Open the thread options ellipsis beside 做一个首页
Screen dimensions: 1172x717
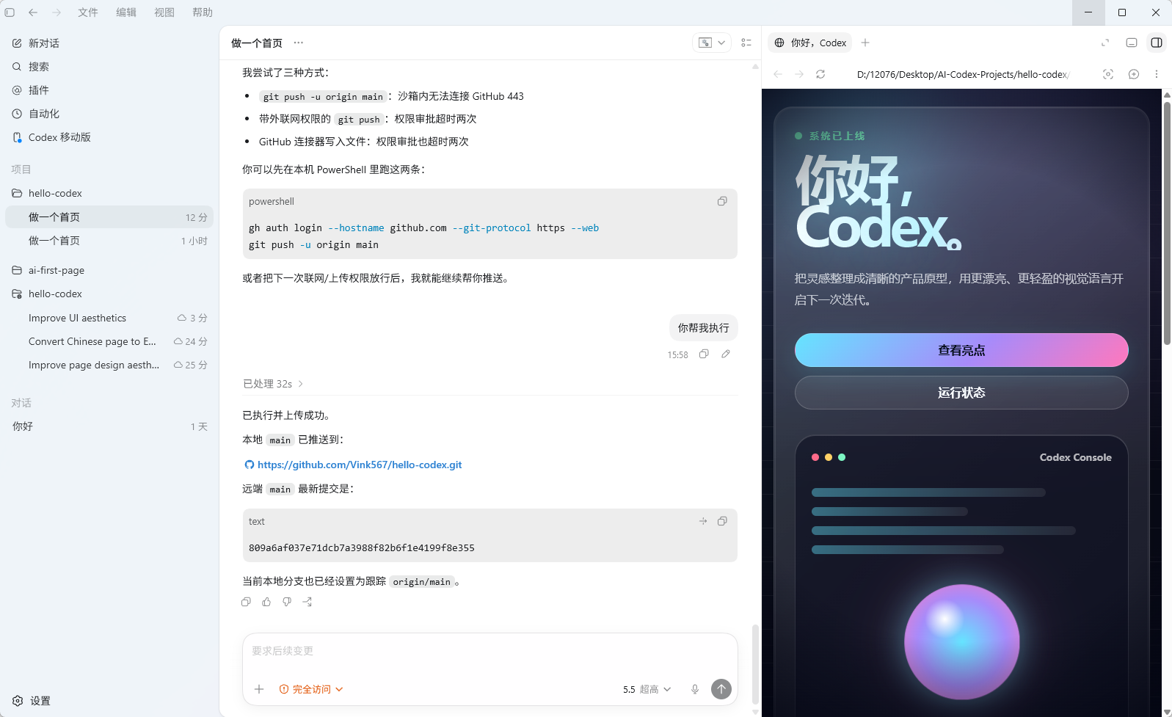(x=299, y=43)
